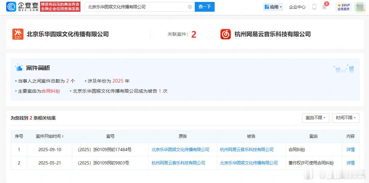Viewport: 369px width, 183px height.
Task: Open 北京乐华圆娱文化传播有限公司 title heading
Action: point(68,34)
